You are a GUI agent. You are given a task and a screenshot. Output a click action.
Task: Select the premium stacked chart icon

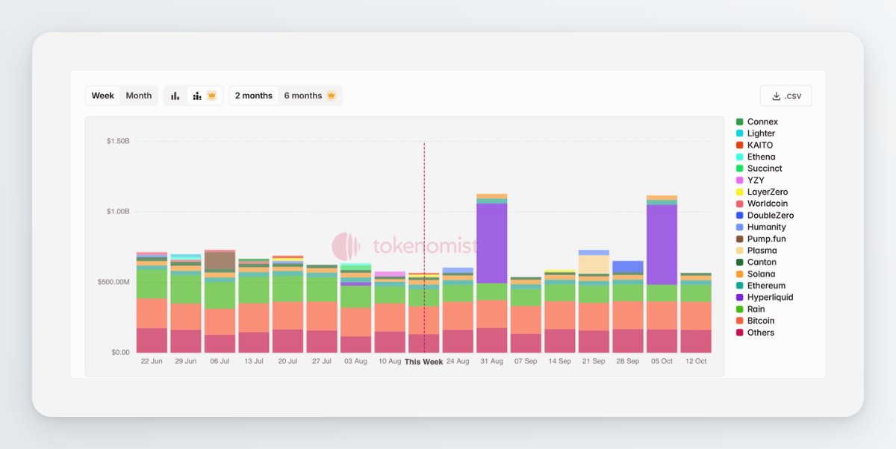point(204,95)
